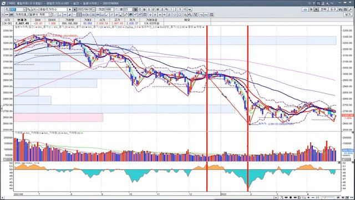Click the pink shaded band on the price chart
355x200 pixels.
pos(58,118)
